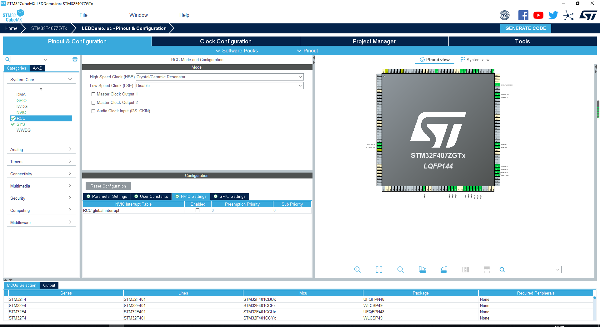Click the pin search magnifier icon

click(502, 270)
